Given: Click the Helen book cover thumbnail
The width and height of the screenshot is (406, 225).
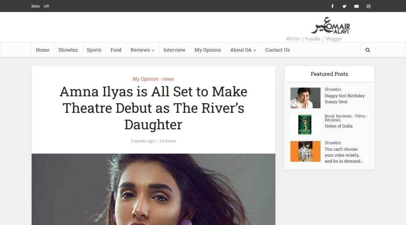Looking at the screenshot, I should pyautogui.click(x=305, y=125).
